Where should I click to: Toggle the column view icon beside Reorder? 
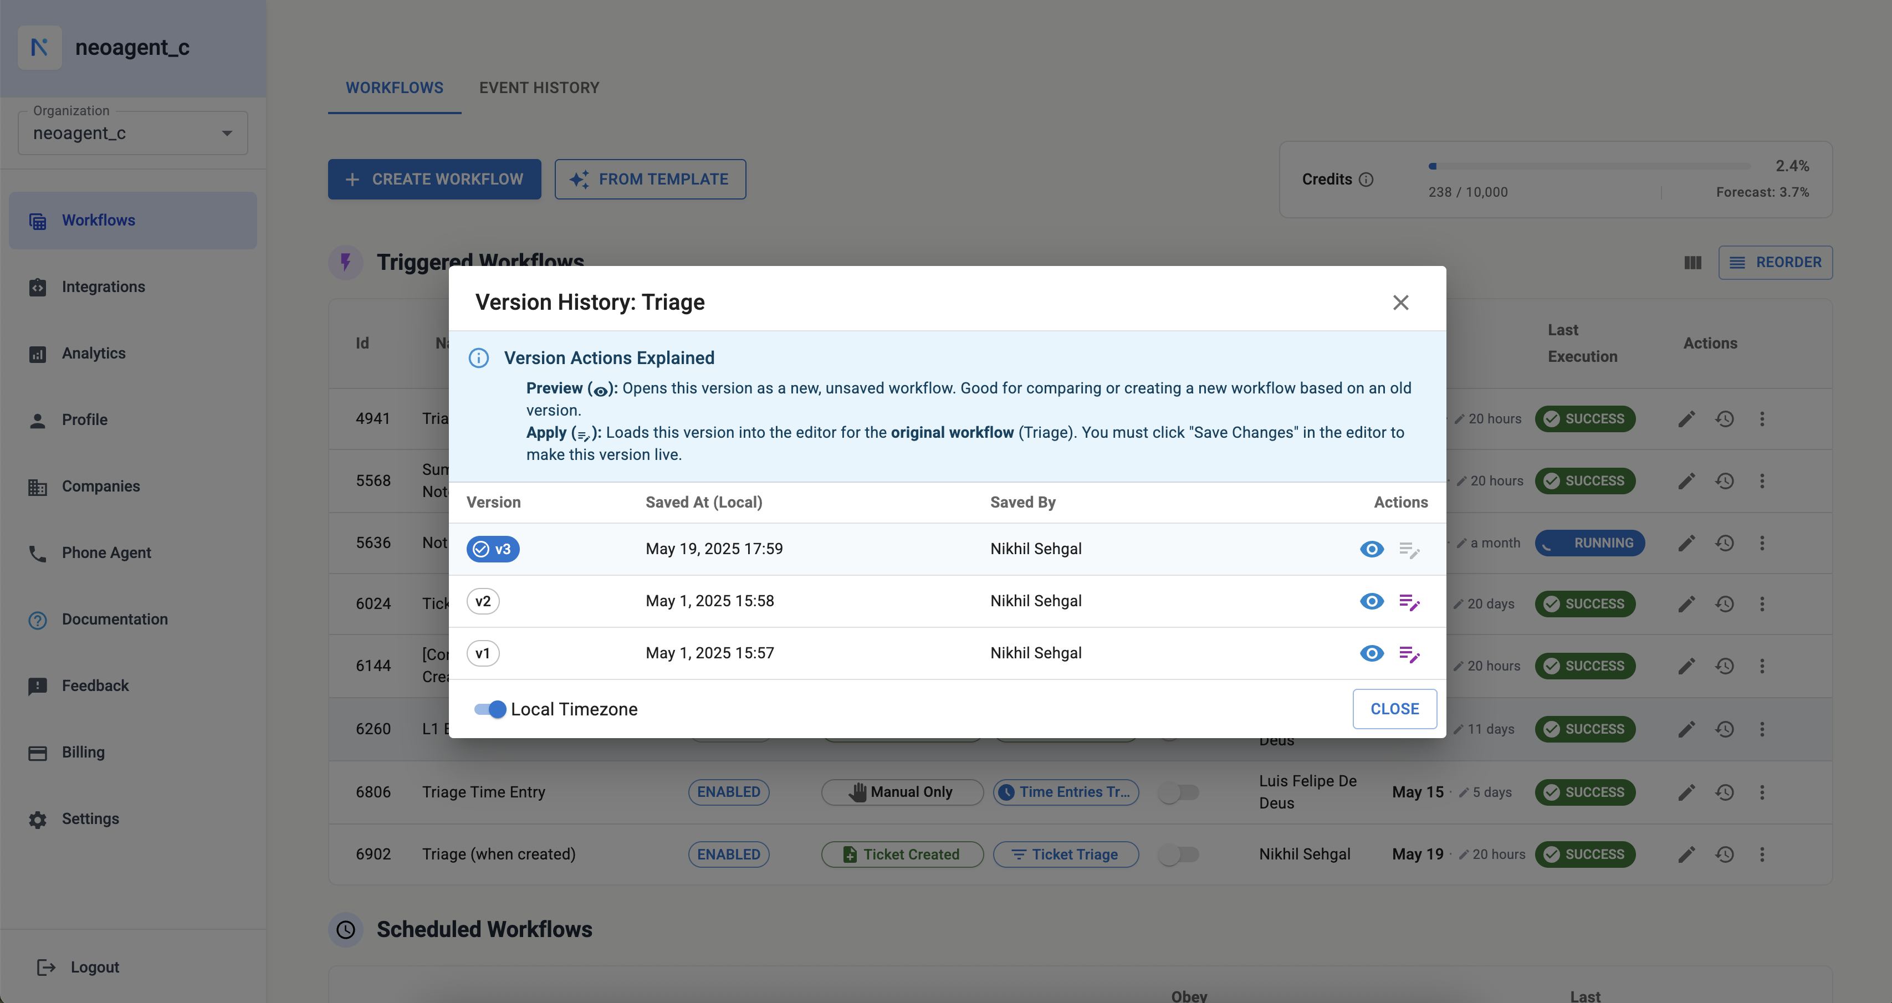click(1692, 263)
